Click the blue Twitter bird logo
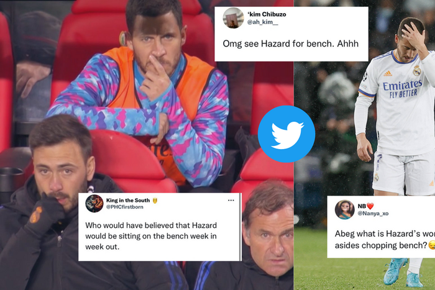The image size is (435, 290). point(286,134)
